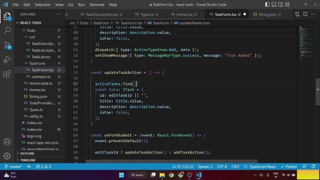Open the Extensions view
320x180 pixels.
point(7,73)
